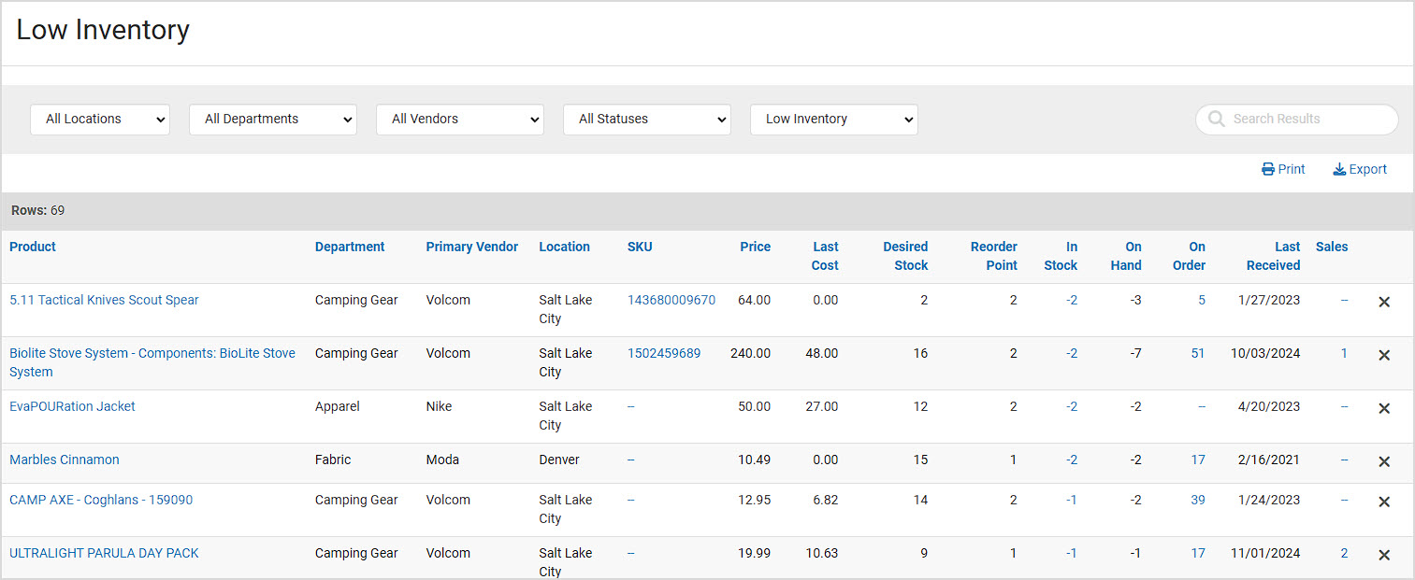
Task: Click On Order value 17 for Marbles Cinnamon
Action: pos(1198,460)
